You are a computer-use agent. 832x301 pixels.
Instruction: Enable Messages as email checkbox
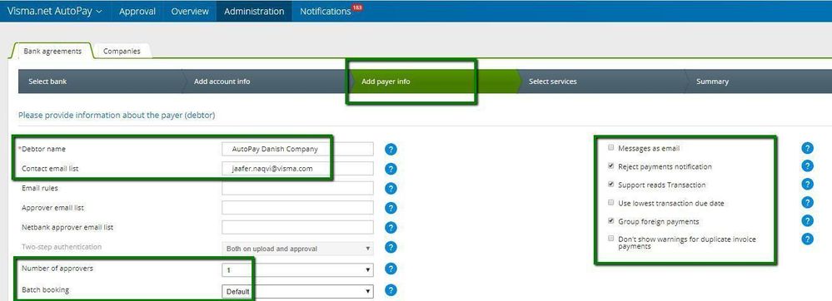coord(611,148)
